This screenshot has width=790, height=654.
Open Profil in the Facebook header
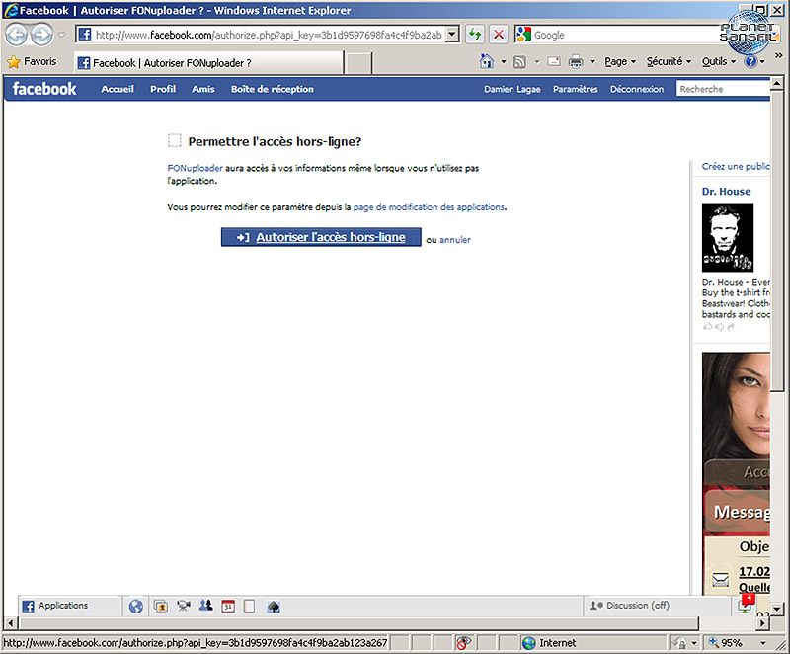pyautogui.click(x=163, y=89)
